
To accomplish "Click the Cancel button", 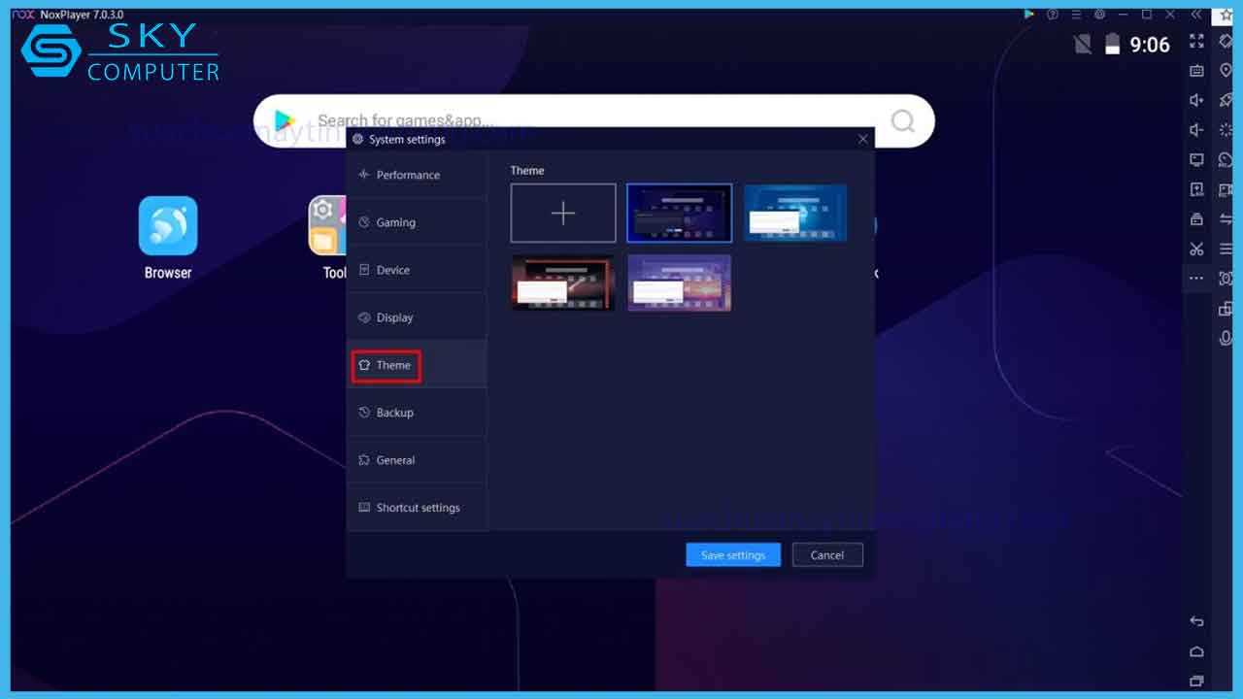I will pos(827,555).
